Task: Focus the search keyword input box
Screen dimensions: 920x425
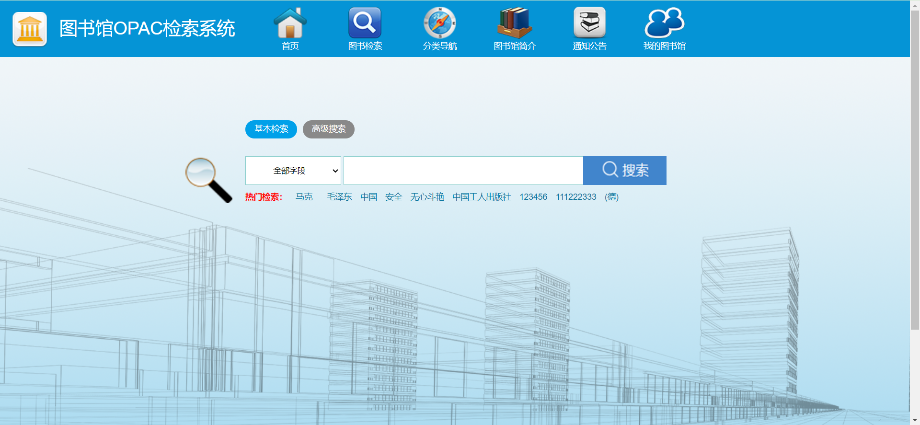Action: coord(463,171)
